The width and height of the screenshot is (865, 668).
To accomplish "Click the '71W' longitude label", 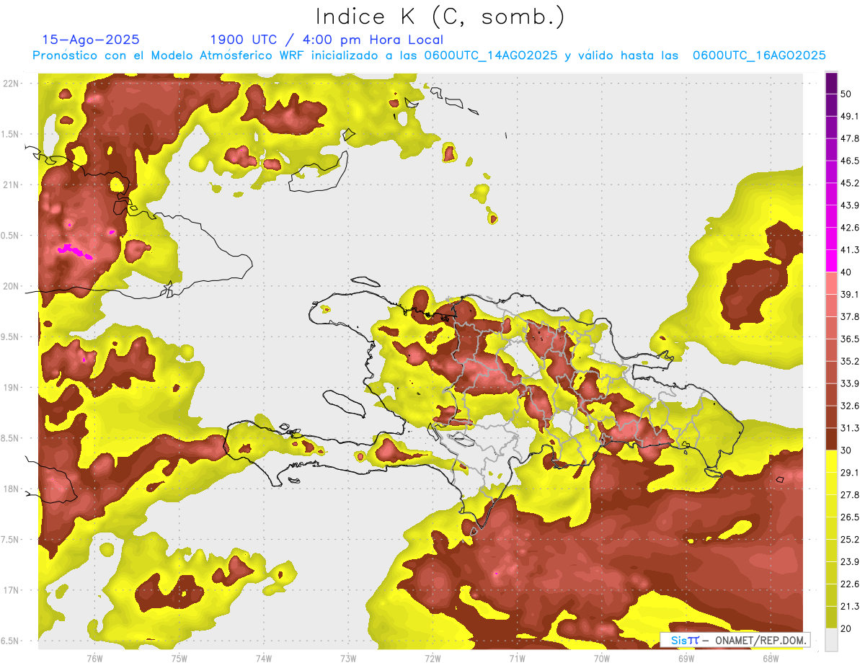I will point(517,659).
